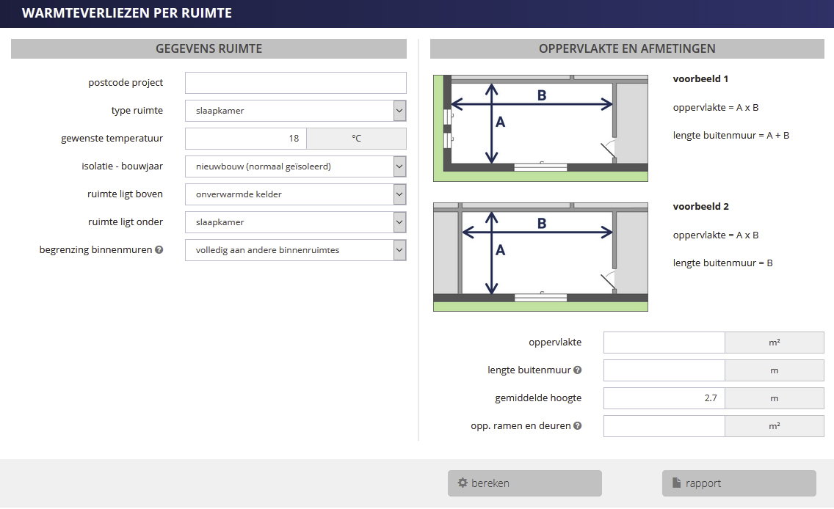This screenshot has width=834, height=509.
Task: Click the document icon on the rapport button
Action: 677,483
